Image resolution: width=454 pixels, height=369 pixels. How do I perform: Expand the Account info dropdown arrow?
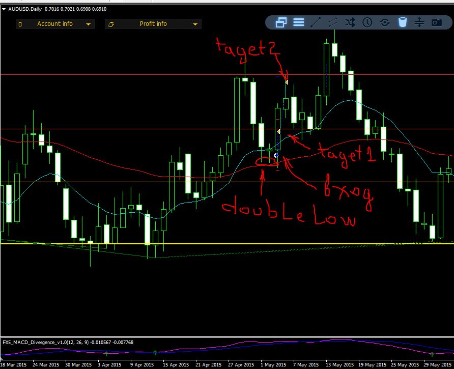89,24
